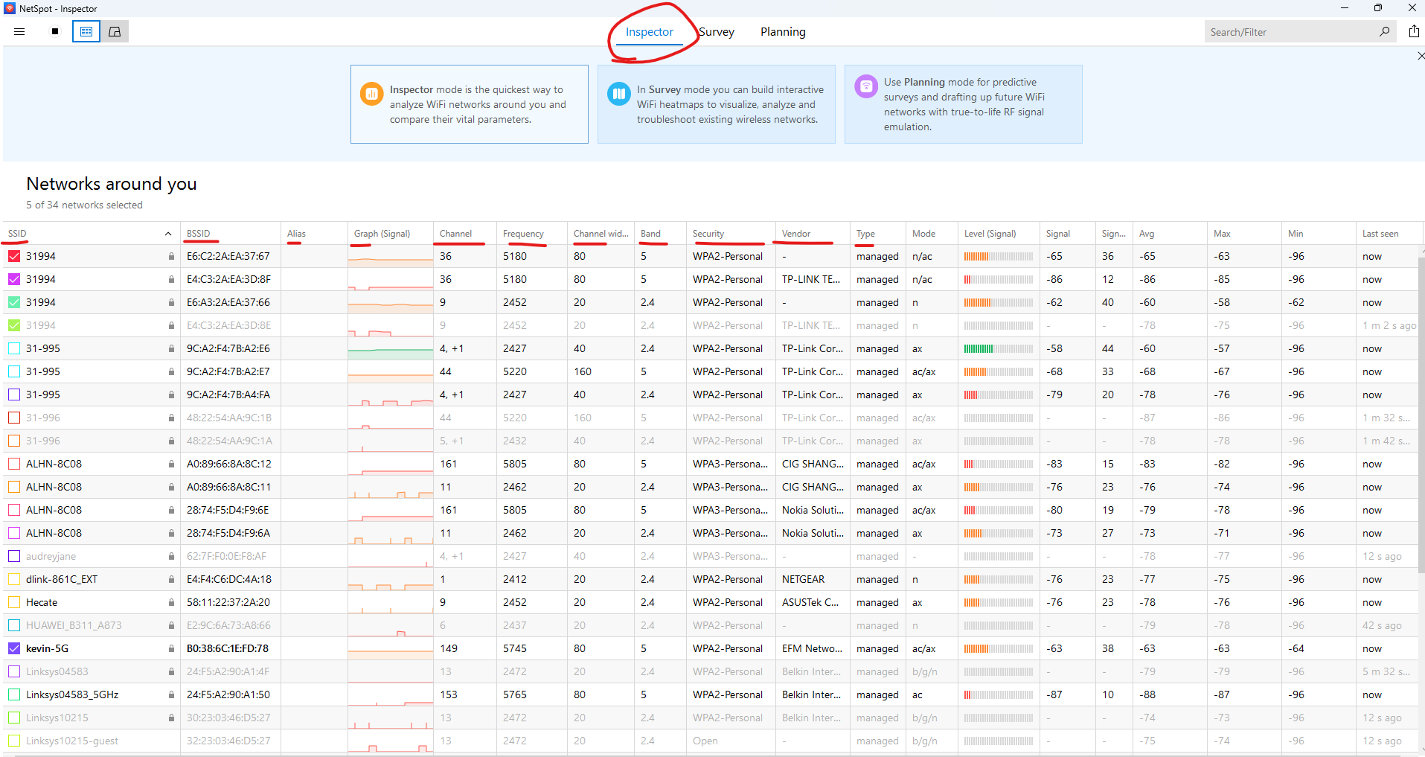The width and height of the screenshot is (1425, 757).
Task: Stop scanning with the stop button
Action: pyautogui.click(x=55, y=31)
